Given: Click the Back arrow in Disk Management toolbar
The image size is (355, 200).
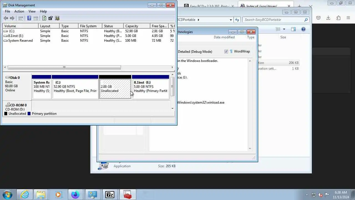Looking at the screenshot, I should coord(6,18).
